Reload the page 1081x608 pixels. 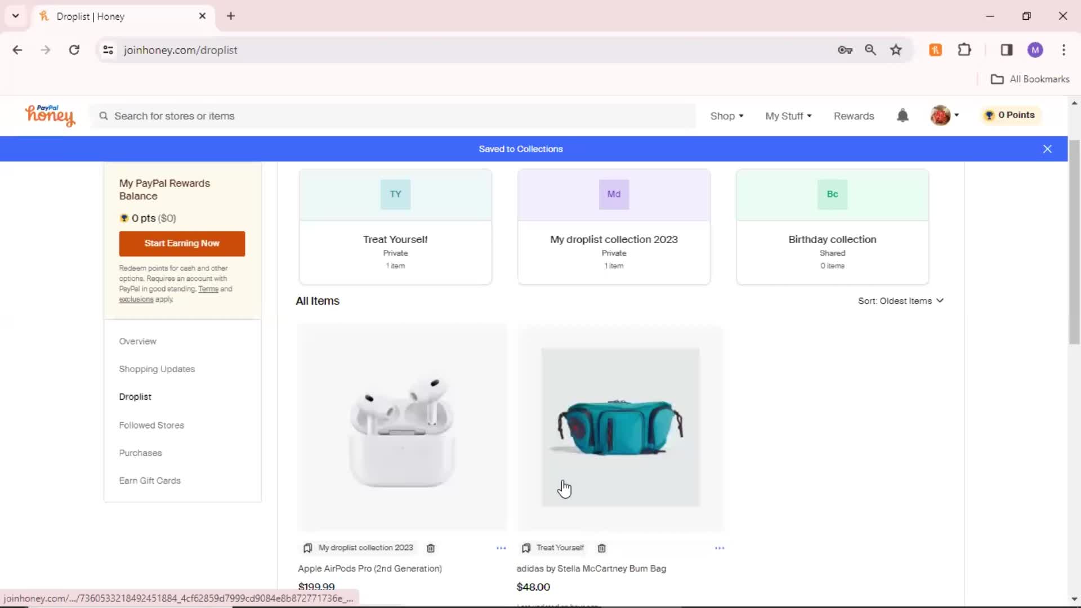pos(74,50)
